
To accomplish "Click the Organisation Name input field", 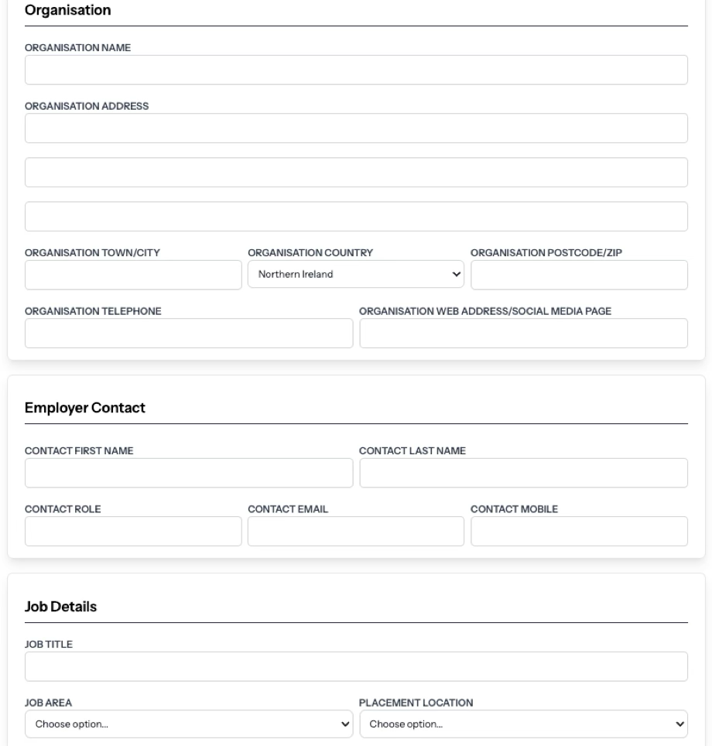I will click(356, 70).
